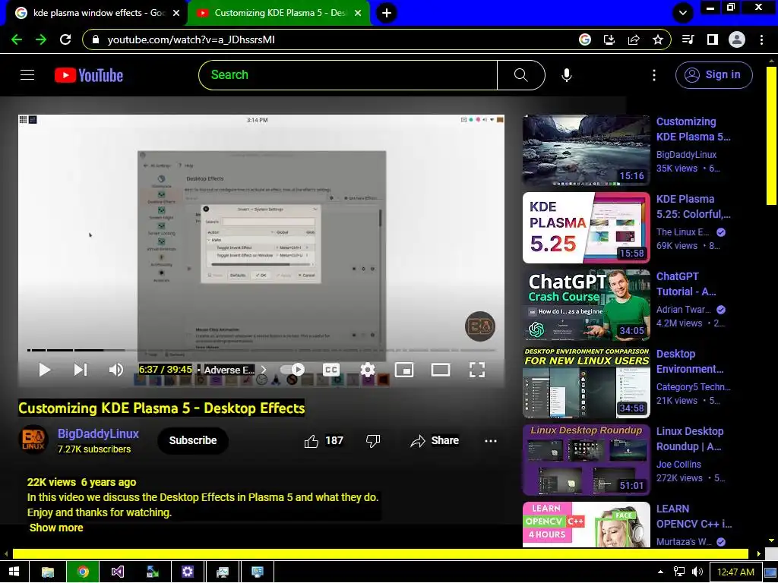
Task: Close the Google search tab
Action: pyautogui.click(x=176, y=13)
